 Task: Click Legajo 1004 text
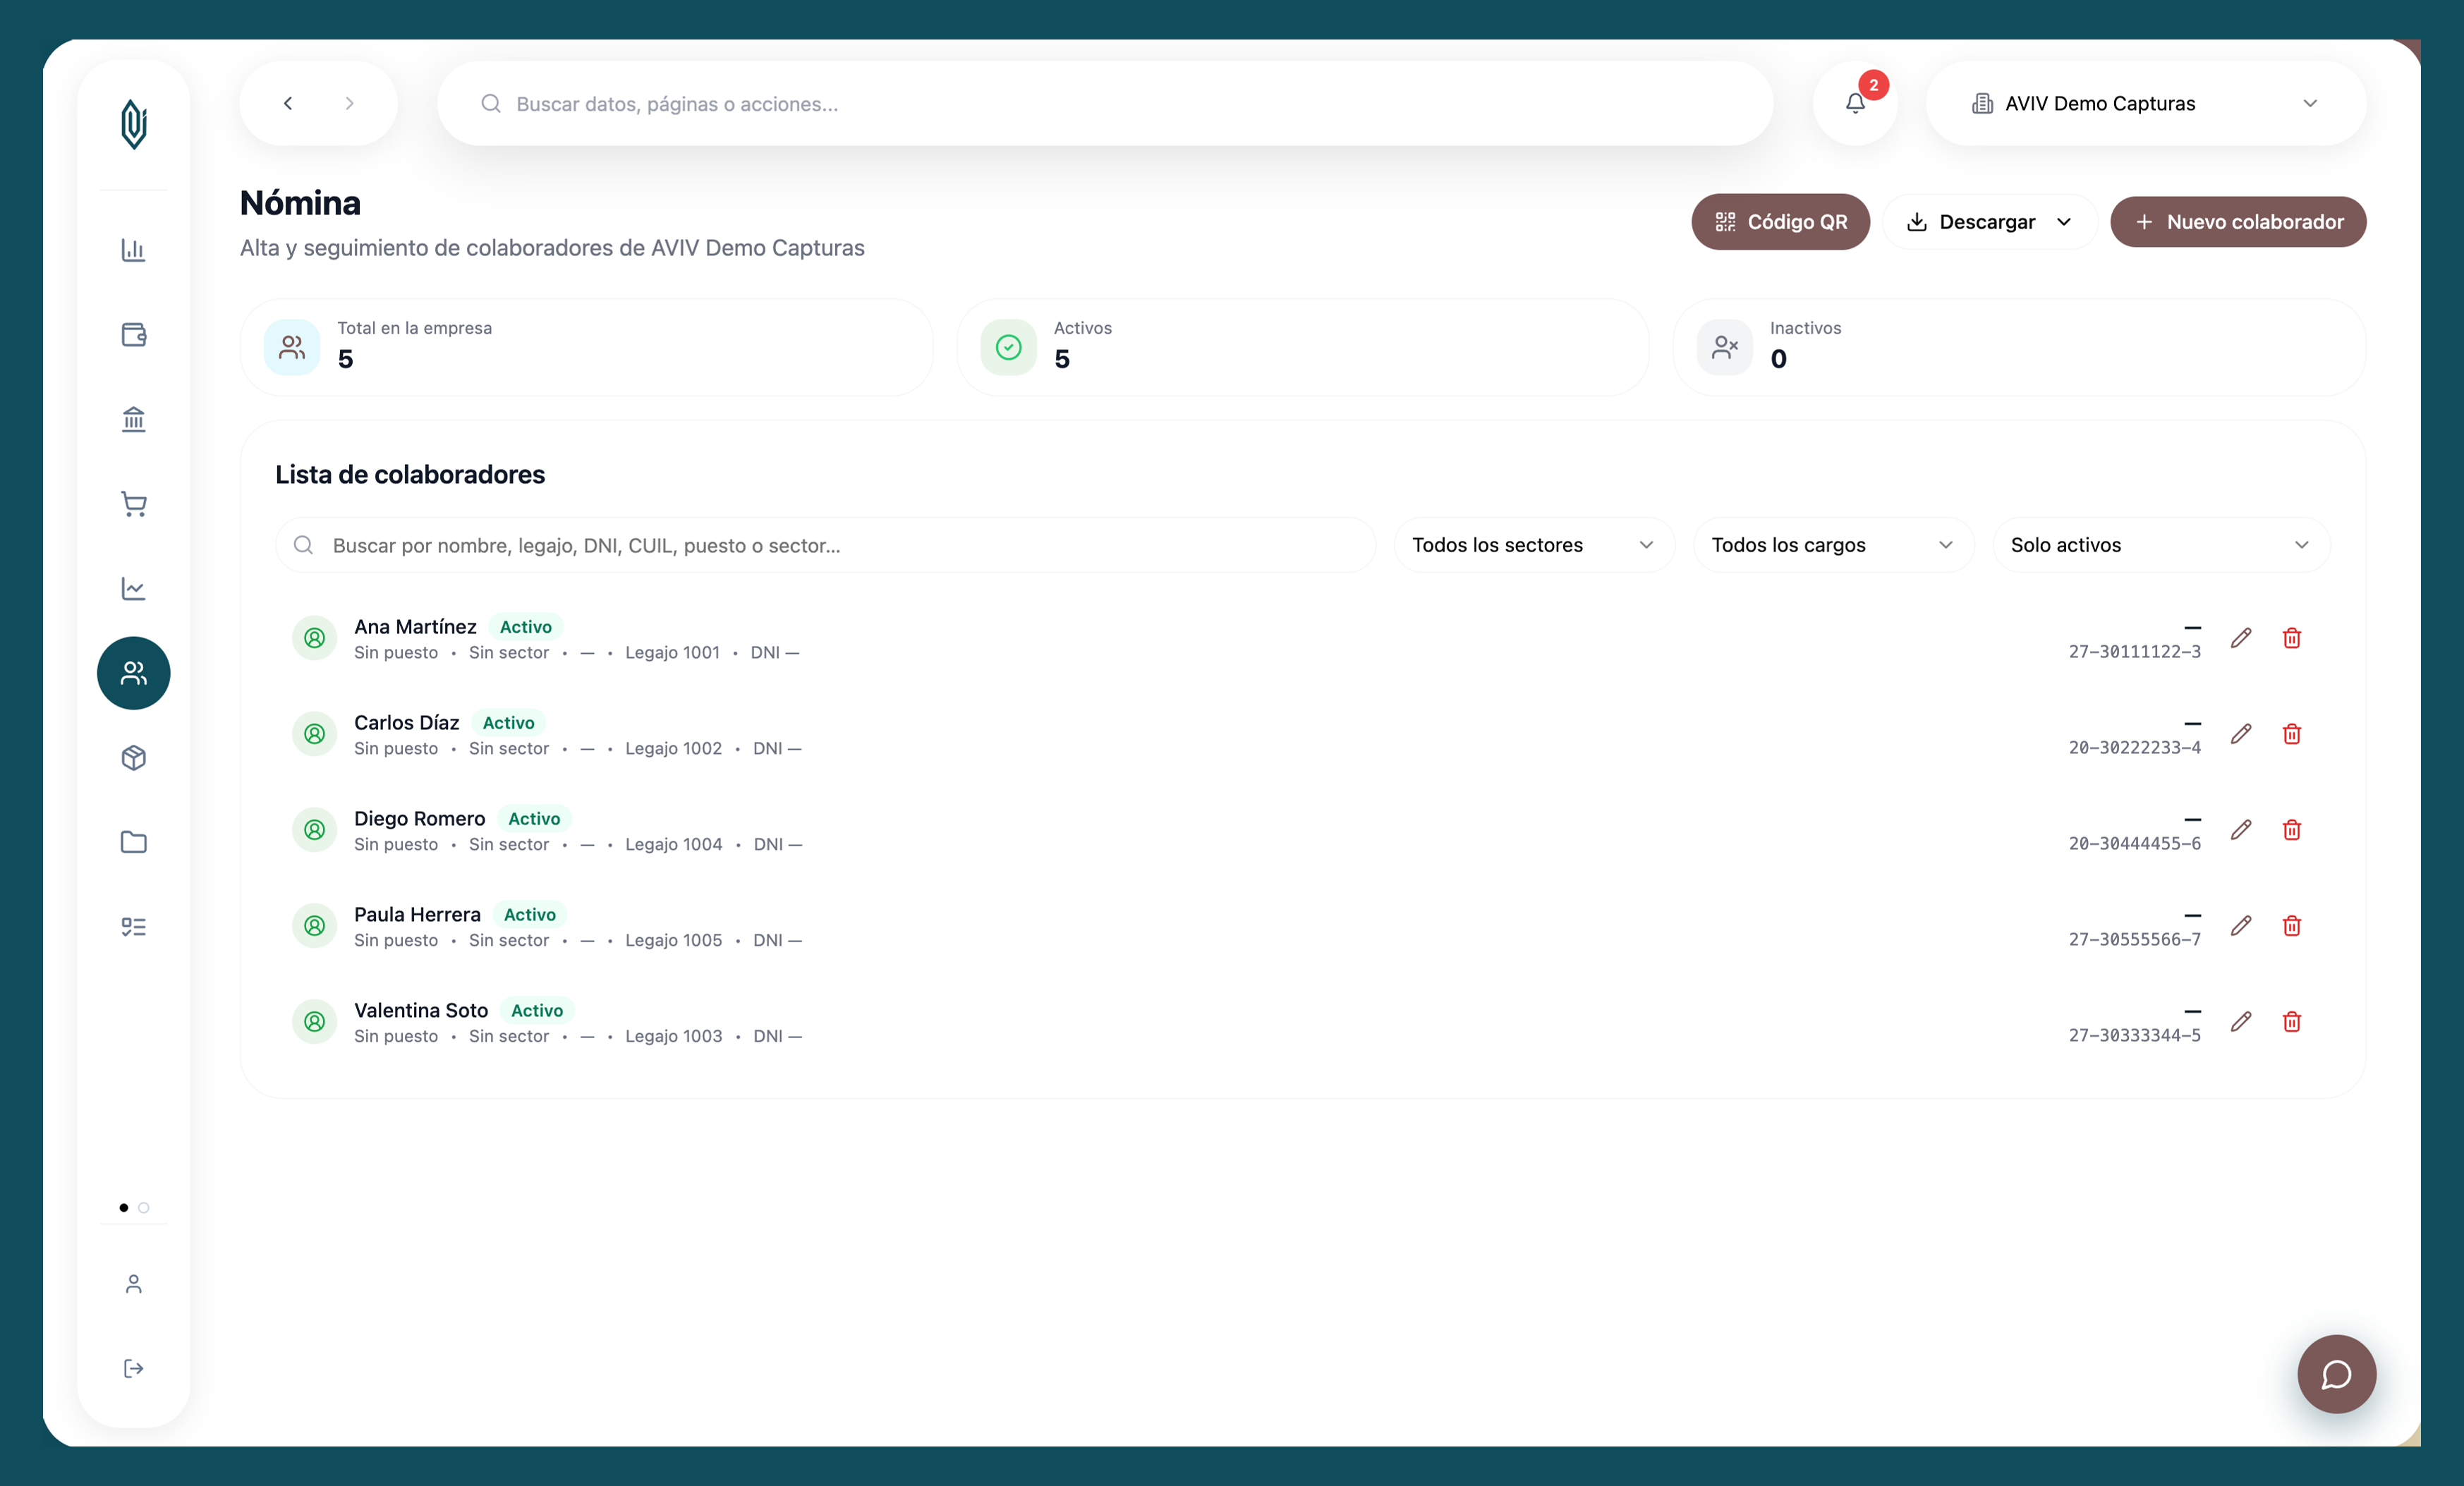pos(673,845)
